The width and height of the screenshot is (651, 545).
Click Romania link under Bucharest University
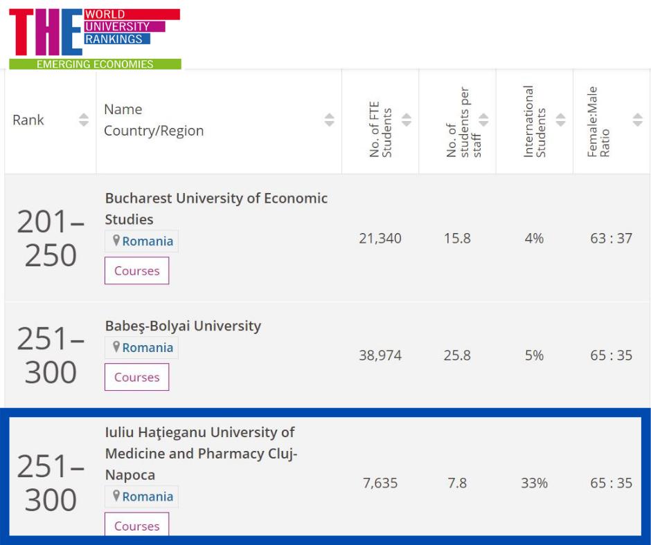[x=148, y=241]
